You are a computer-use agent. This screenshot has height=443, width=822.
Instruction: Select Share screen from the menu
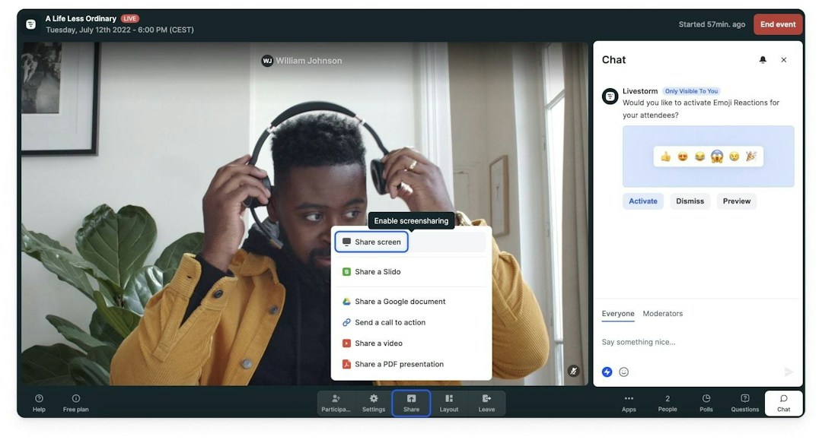371,242
